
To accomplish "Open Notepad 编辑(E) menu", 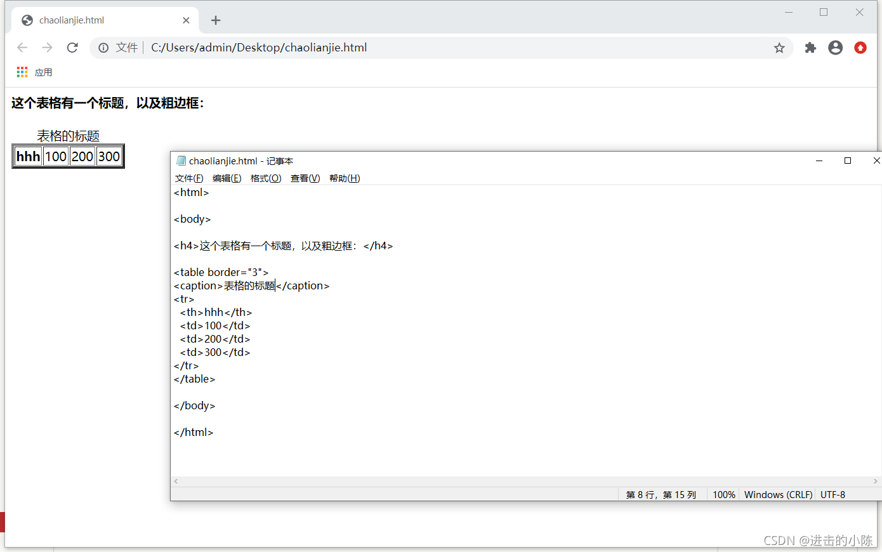I will click(x=227, y=178).
